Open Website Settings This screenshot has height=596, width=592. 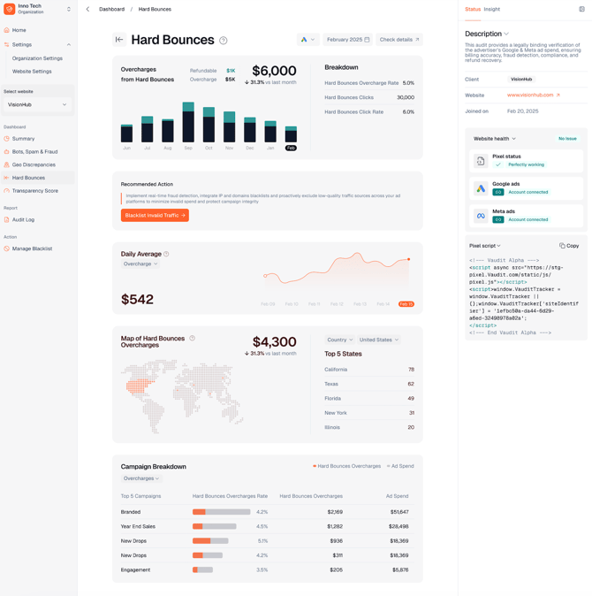[32, 72]
